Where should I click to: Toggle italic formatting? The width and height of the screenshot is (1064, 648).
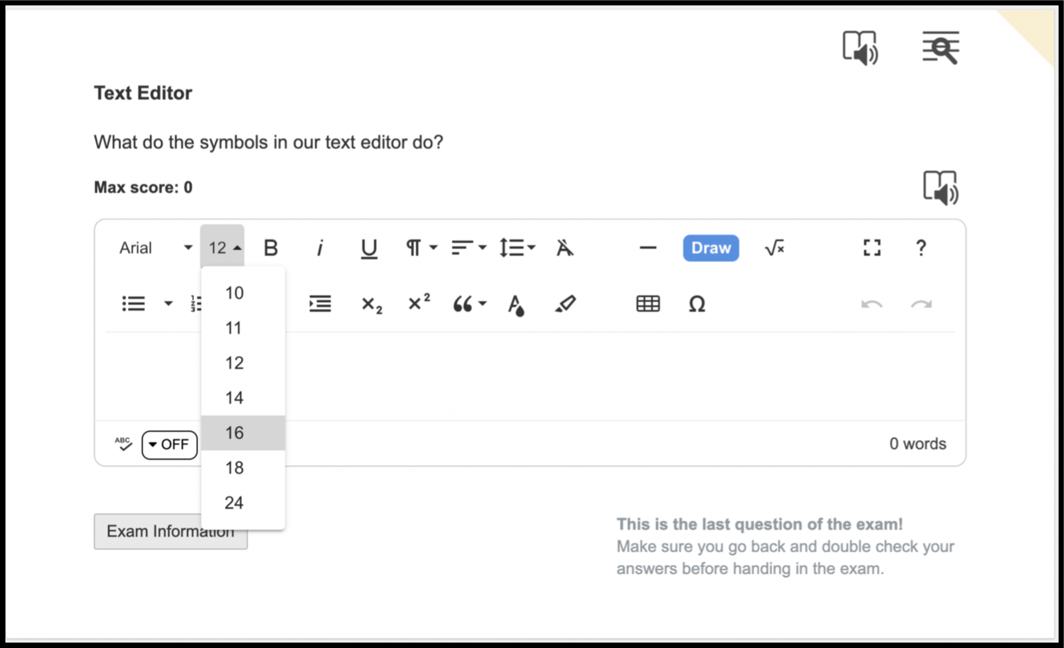319,248
